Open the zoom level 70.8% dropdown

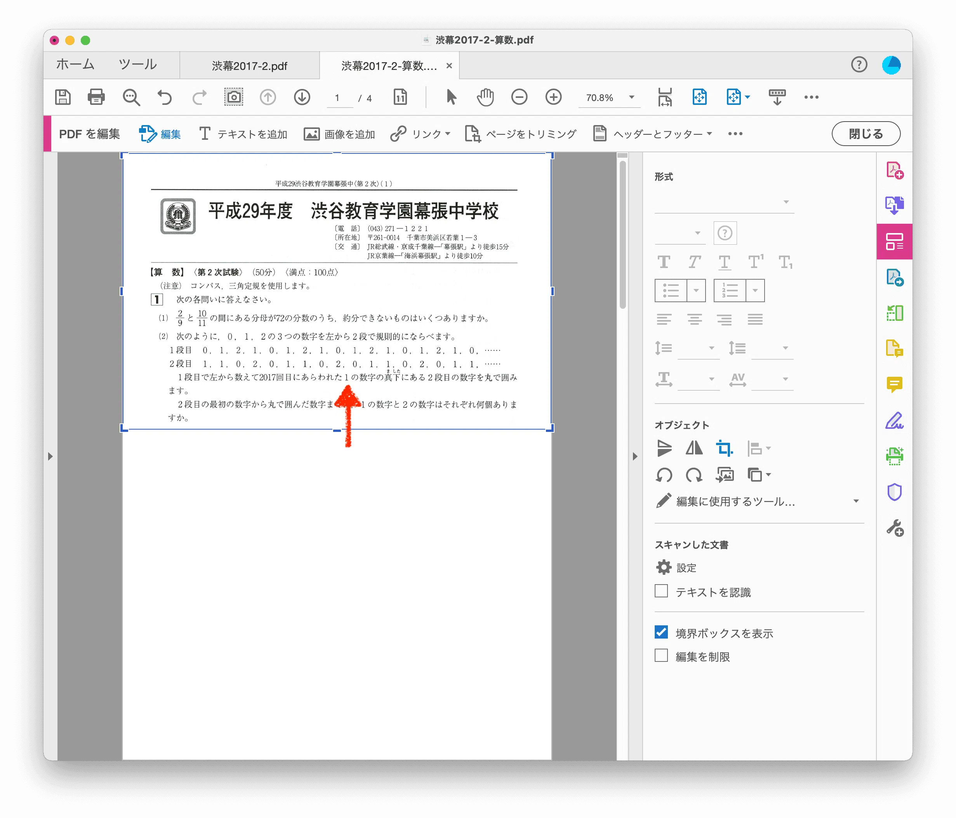pos(632,97)
